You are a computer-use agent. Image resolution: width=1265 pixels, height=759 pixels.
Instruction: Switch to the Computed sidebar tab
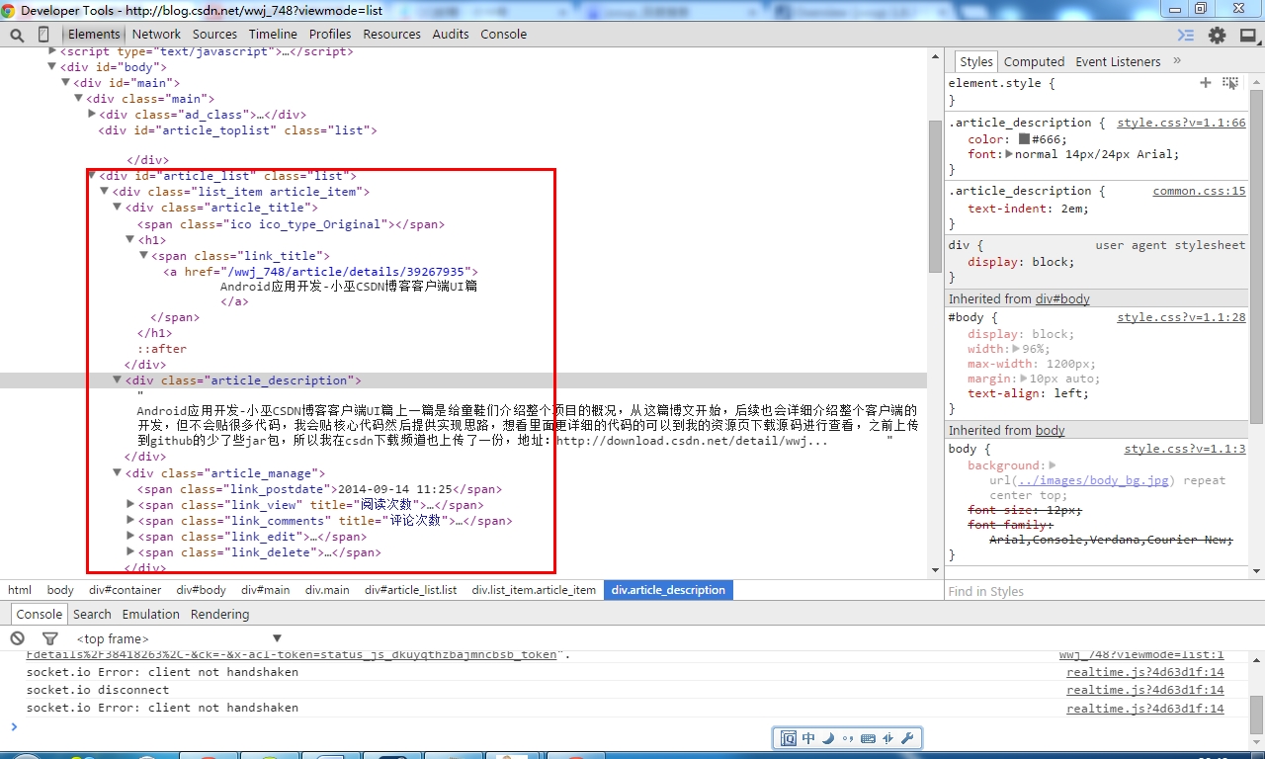click(x=1034, y=61)
